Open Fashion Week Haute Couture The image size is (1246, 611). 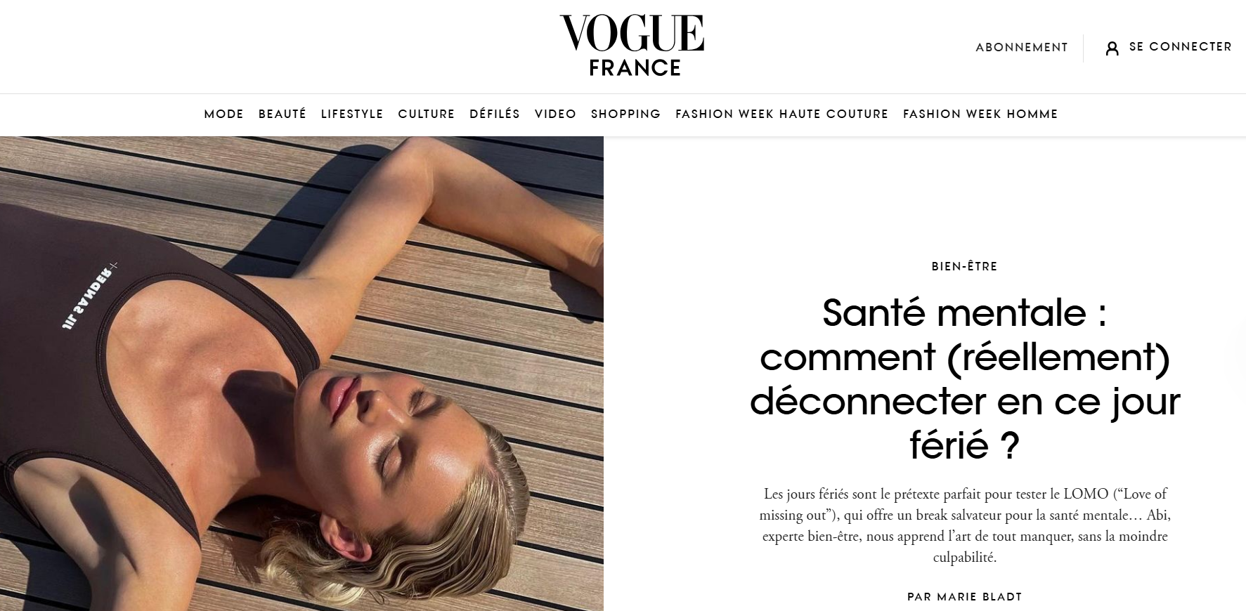tap(781, 114)
